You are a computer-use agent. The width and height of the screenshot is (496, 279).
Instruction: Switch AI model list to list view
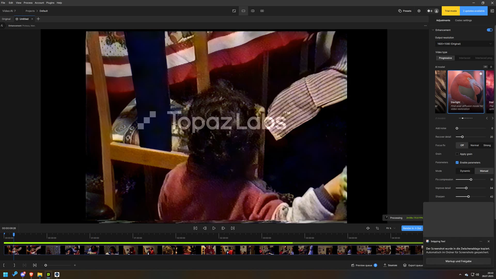(491, 67)
